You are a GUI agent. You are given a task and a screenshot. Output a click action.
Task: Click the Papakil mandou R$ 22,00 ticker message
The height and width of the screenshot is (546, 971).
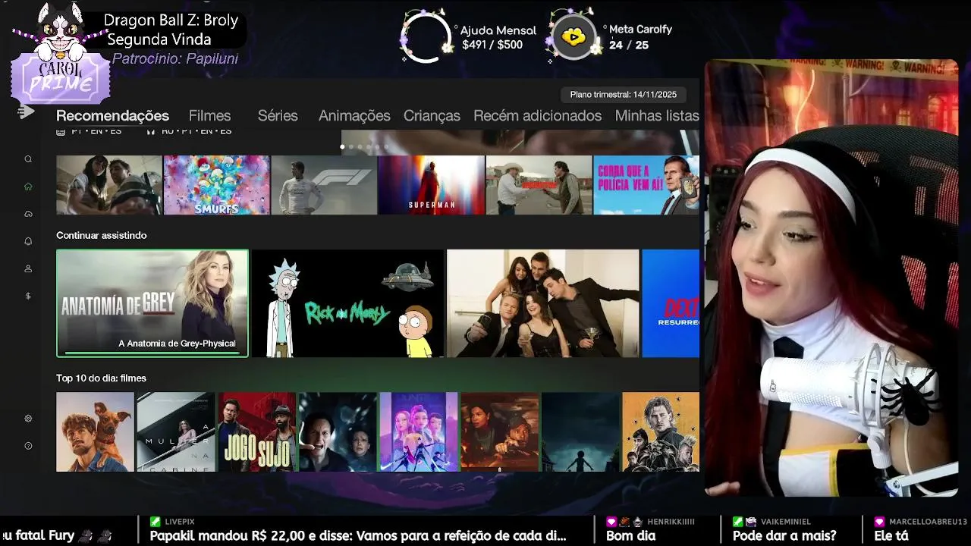[358, 535]
